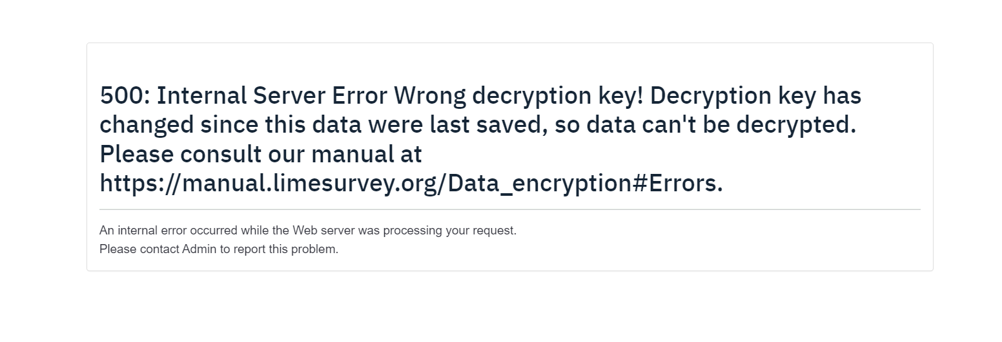Click the horizontal divider line under the heading
This screenshot has width=1002, height=342.
509,209
